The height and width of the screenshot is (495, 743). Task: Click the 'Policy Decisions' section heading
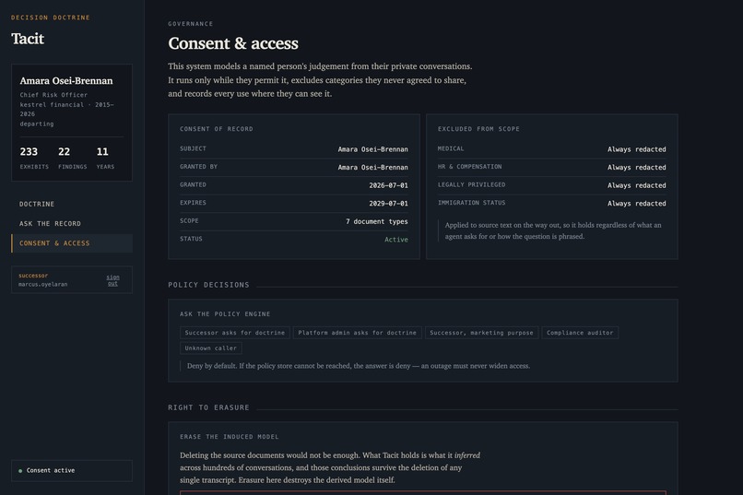click(208, 285)
